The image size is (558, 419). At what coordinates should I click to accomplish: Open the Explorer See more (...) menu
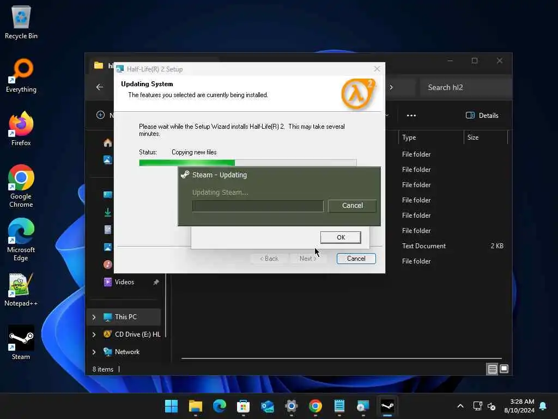pos(411,116)
